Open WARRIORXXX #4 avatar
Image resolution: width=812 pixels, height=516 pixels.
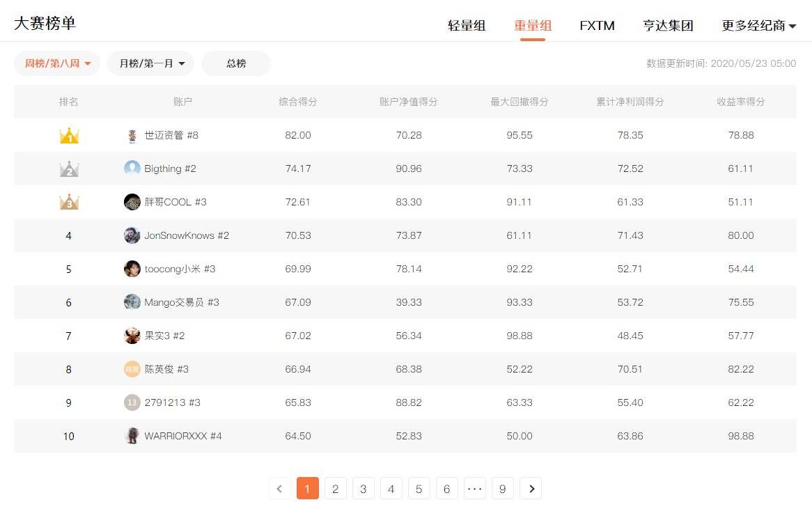click(132, 436)
